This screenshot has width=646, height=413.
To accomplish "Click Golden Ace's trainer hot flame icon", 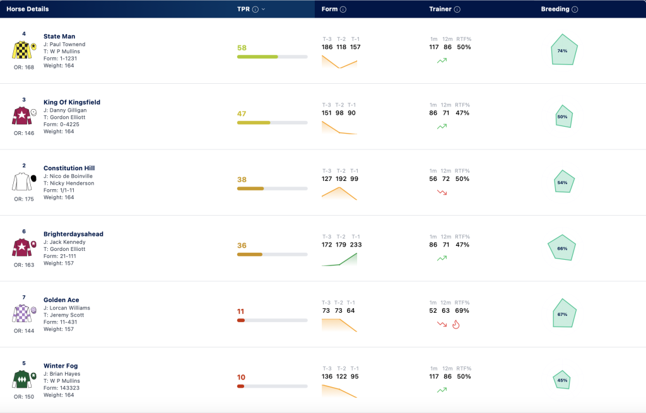I will coord(455,325).
